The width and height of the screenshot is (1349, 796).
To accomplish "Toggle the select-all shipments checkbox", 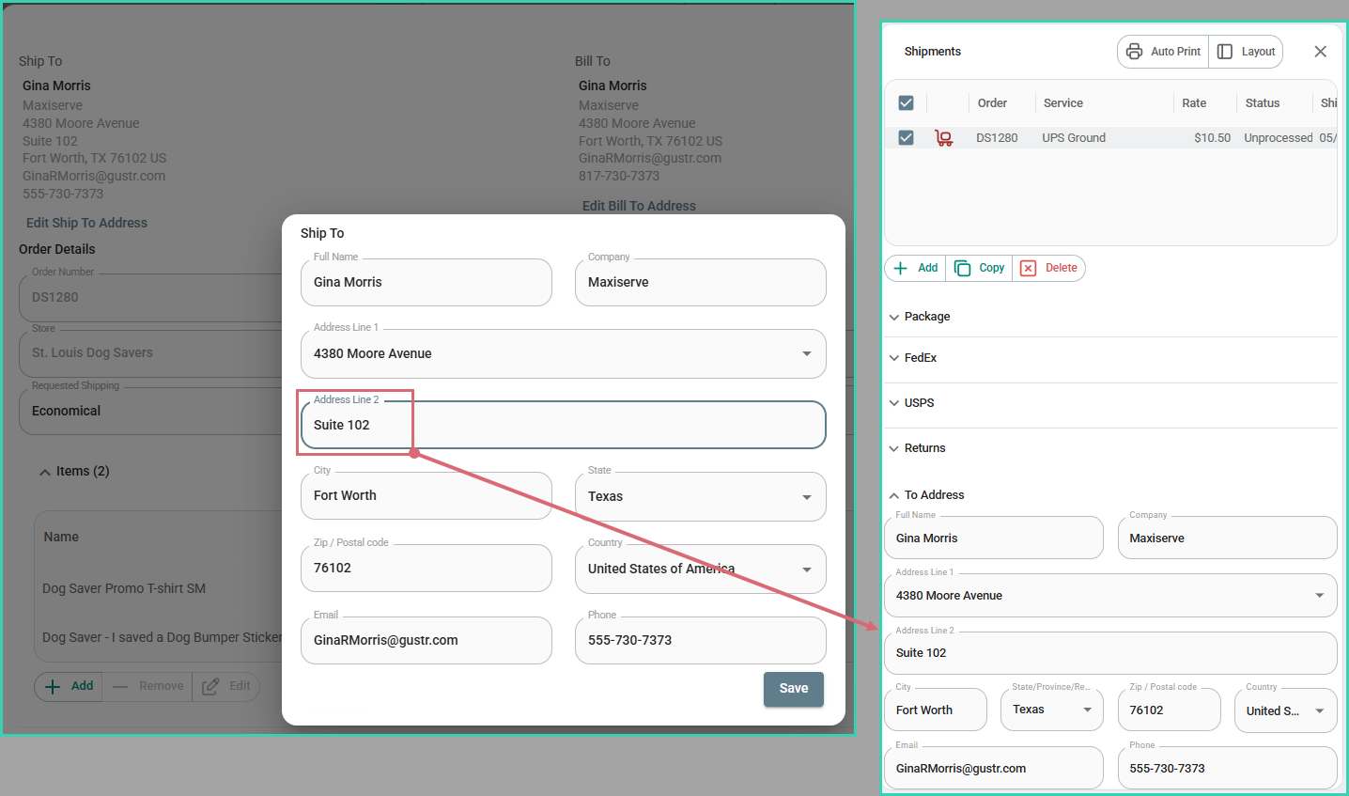I will 906,103.
